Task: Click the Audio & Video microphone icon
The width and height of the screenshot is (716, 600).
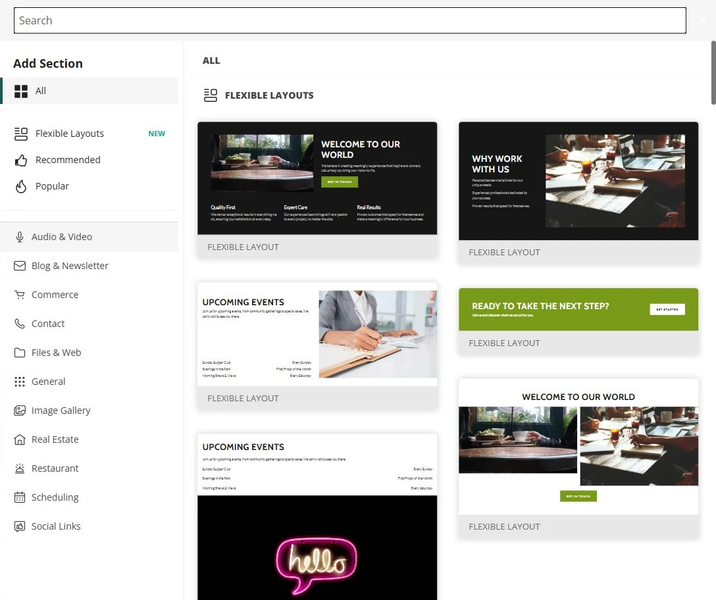Action: pyautogui.click(x=20, y=237)
